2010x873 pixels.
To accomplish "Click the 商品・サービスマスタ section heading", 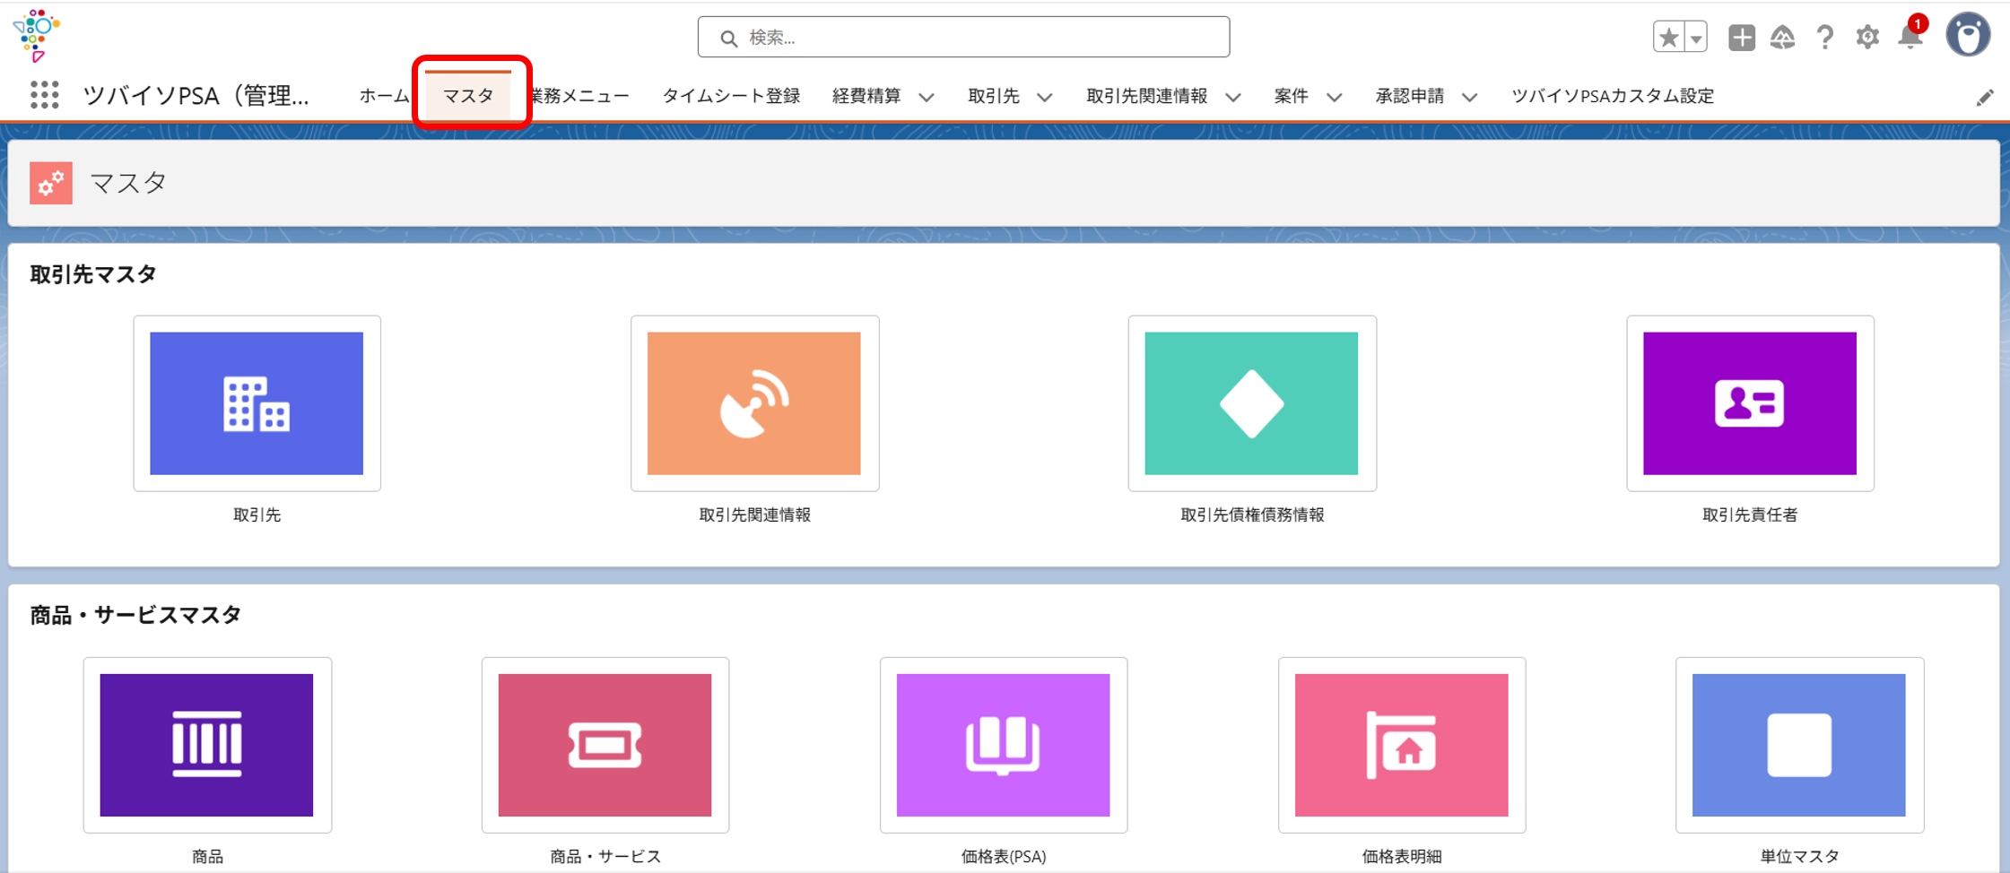I will pyautogui.click(x=135, y=615).
